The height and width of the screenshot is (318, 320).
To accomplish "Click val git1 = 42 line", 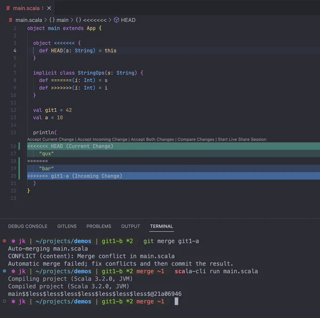I will pos(52,110).
